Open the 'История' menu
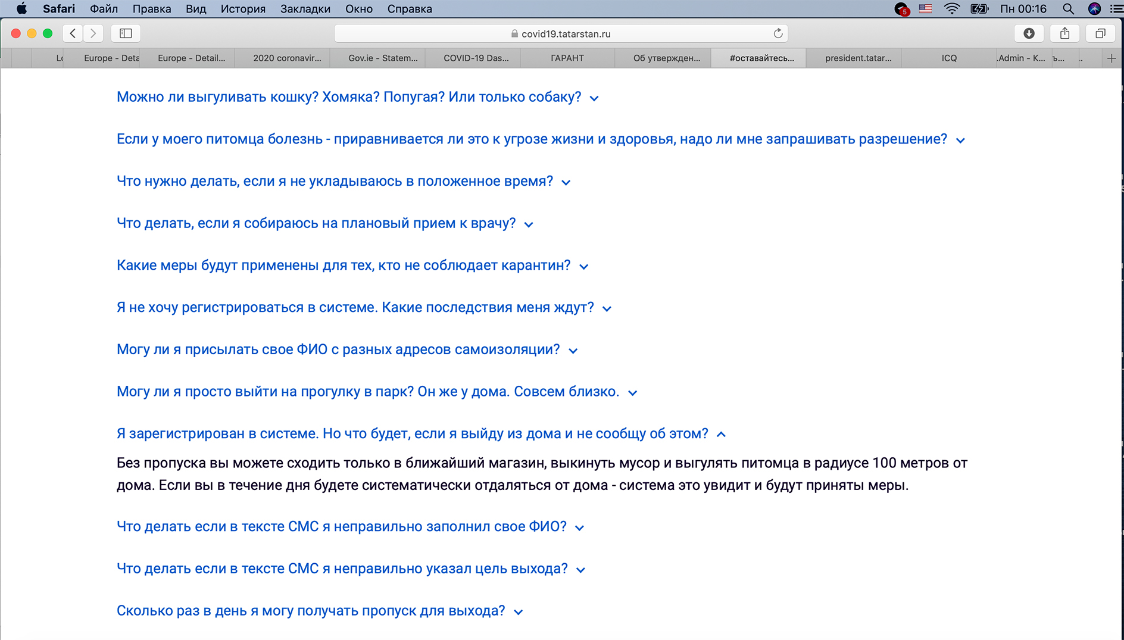Screen dimensions: 1124x640 [x=243, y=9]
